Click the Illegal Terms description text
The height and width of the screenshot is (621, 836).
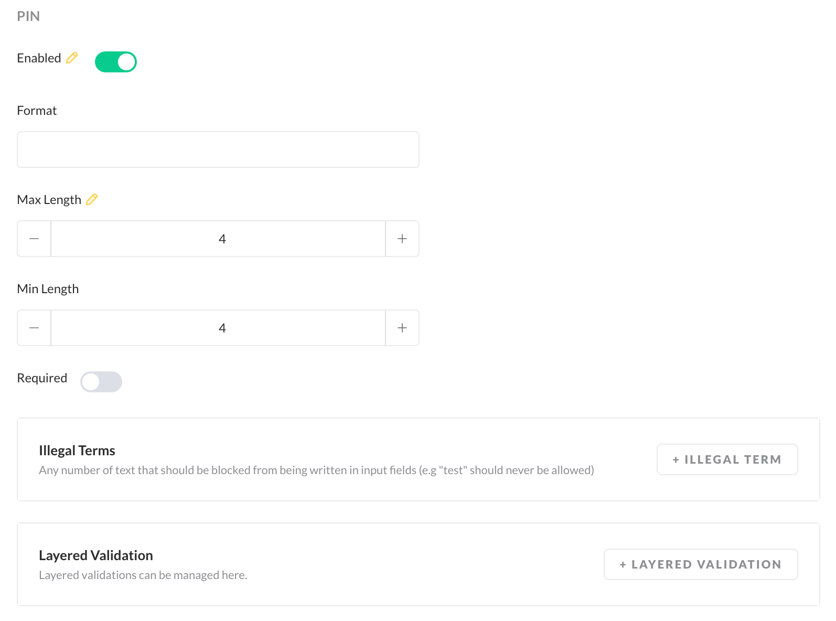(316, 470)
